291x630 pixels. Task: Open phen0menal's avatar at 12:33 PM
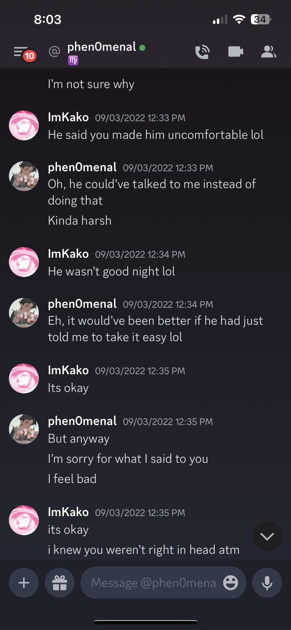click(x=24, y=176)
